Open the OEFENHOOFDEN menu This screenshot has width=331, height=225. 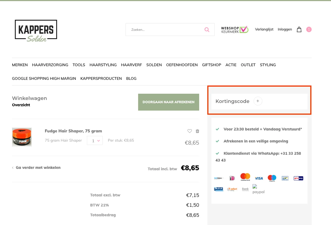pos(182,65)
